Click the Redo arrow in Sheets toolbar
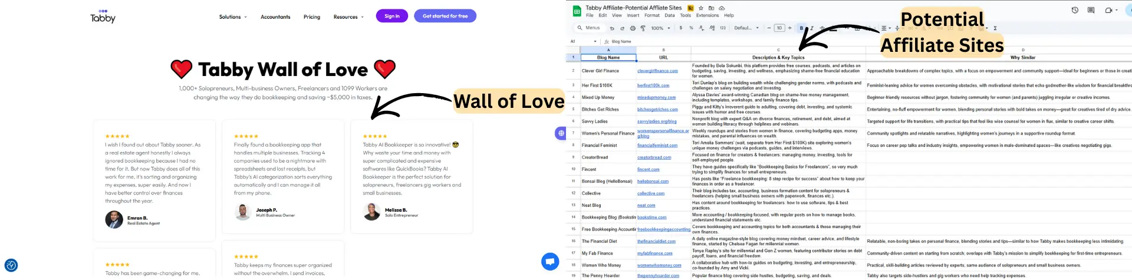Viewport: 1132px width, 280px height. point(622,28)
